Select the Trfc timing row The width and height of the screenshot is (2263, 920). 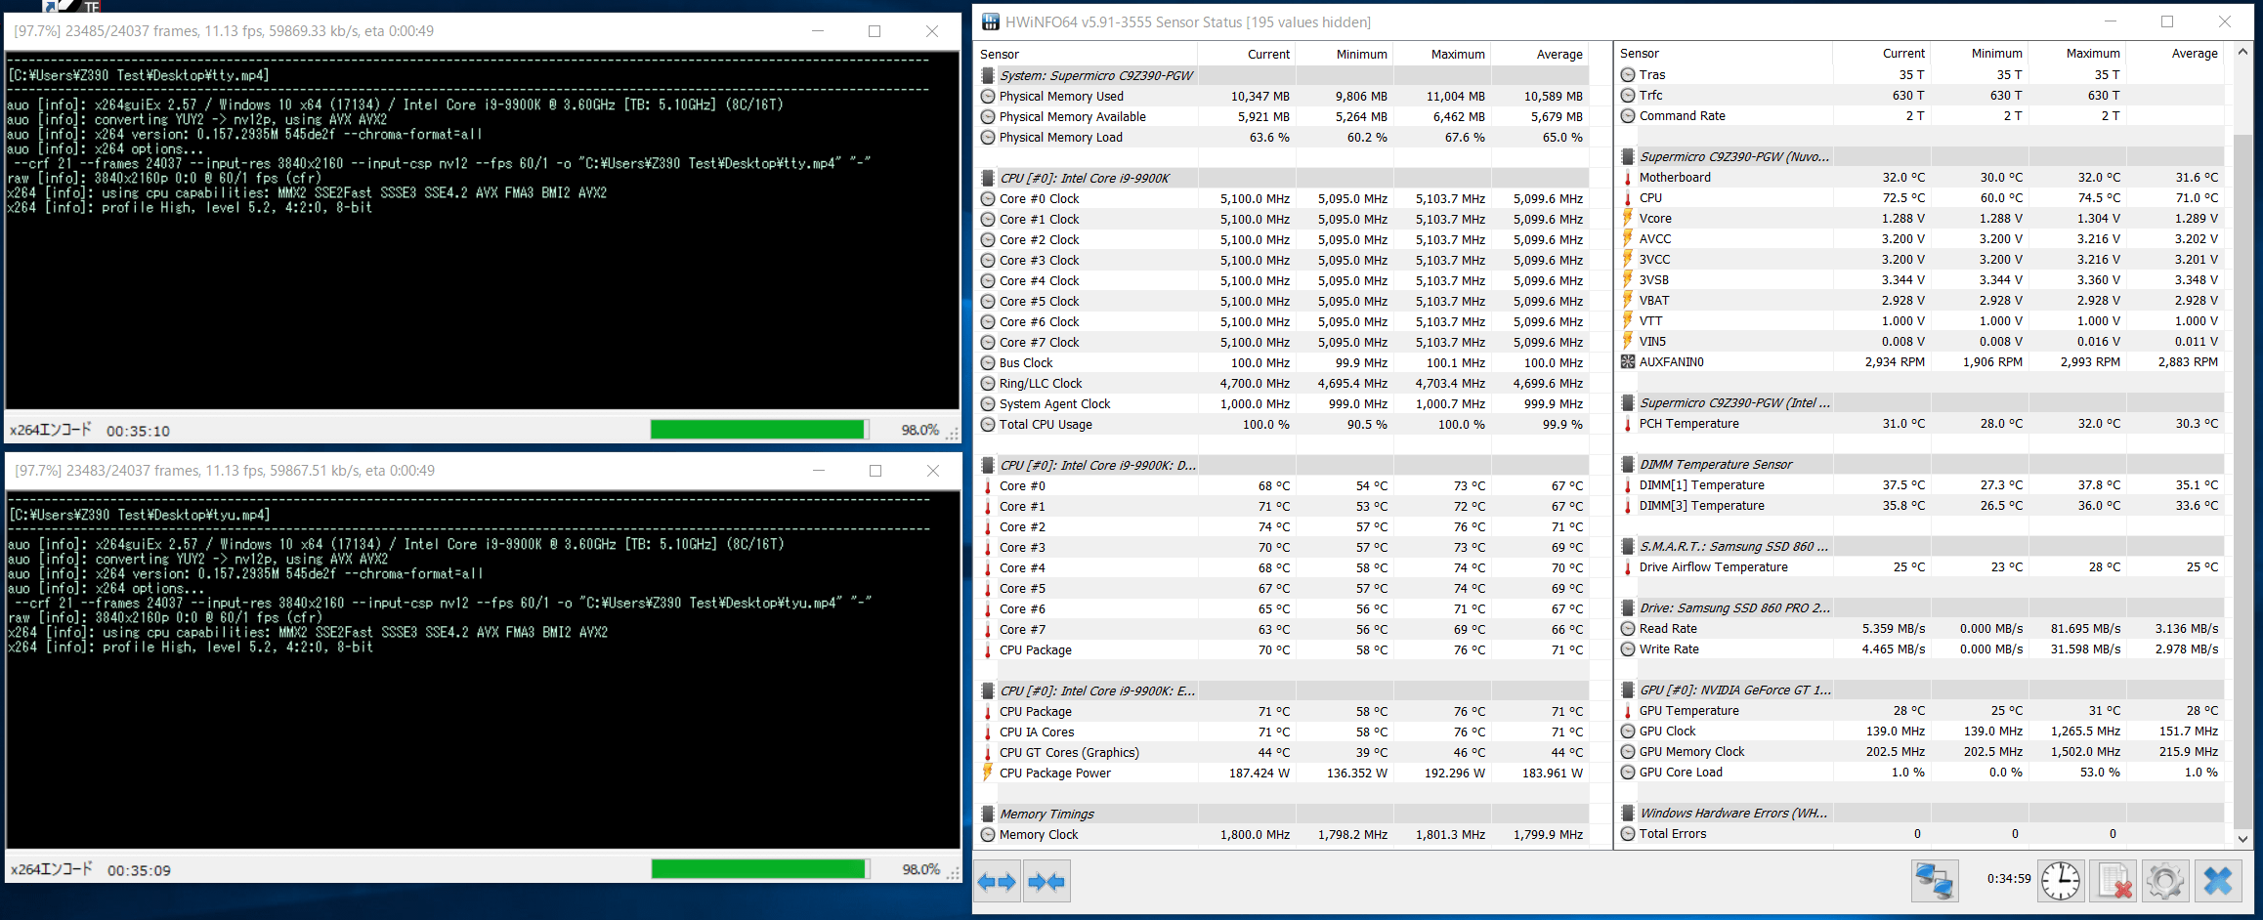click(1921, 95)
